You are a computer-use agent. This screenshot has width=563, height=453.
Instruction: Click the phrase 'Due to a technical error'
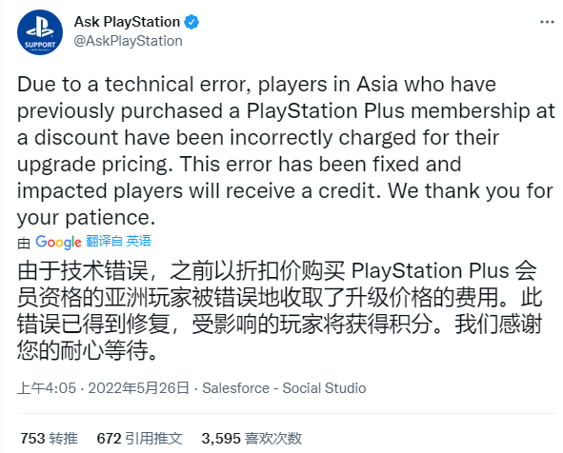click(x=134, y=85)
